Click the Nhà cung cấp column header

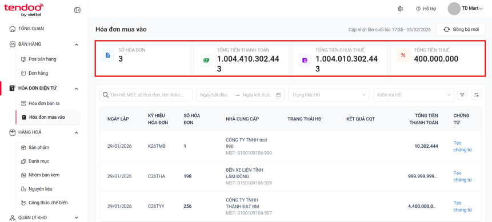click(242, 119)
